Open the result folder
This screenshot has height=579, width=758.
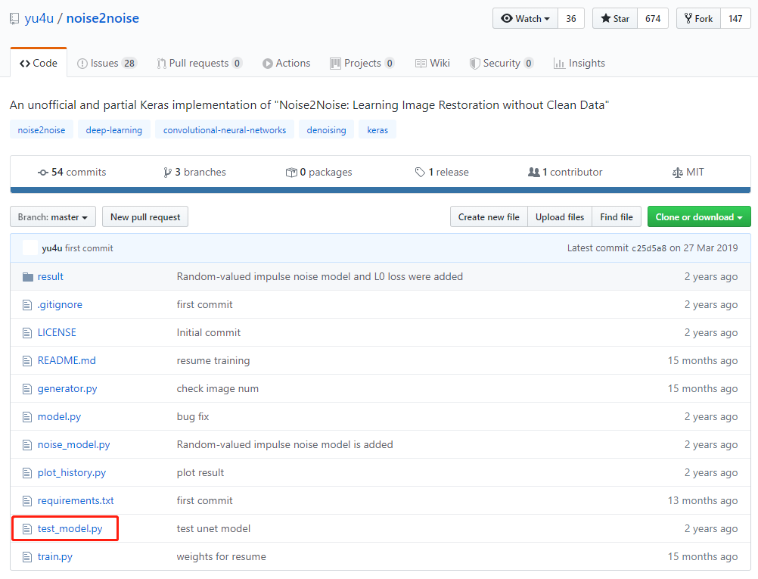point(50,277)
